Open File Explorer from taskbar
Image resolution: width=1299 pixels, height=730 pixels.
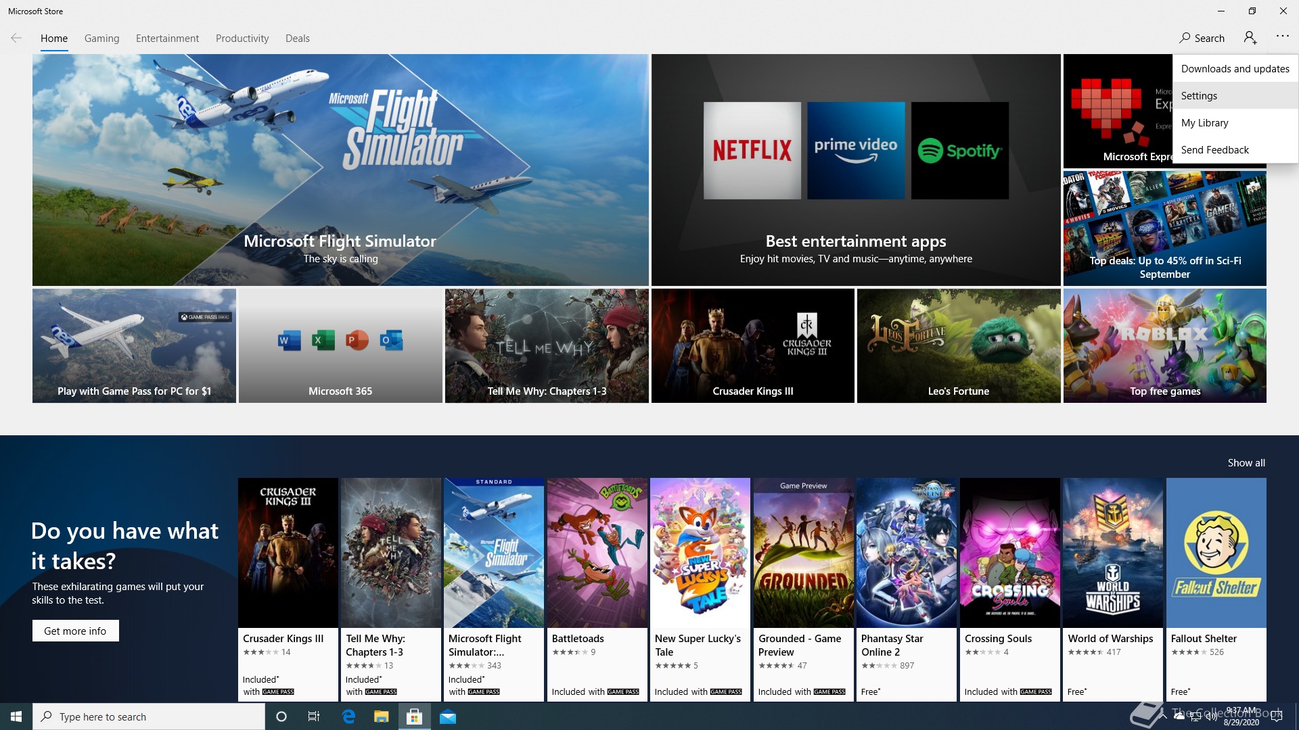point(382,716)
